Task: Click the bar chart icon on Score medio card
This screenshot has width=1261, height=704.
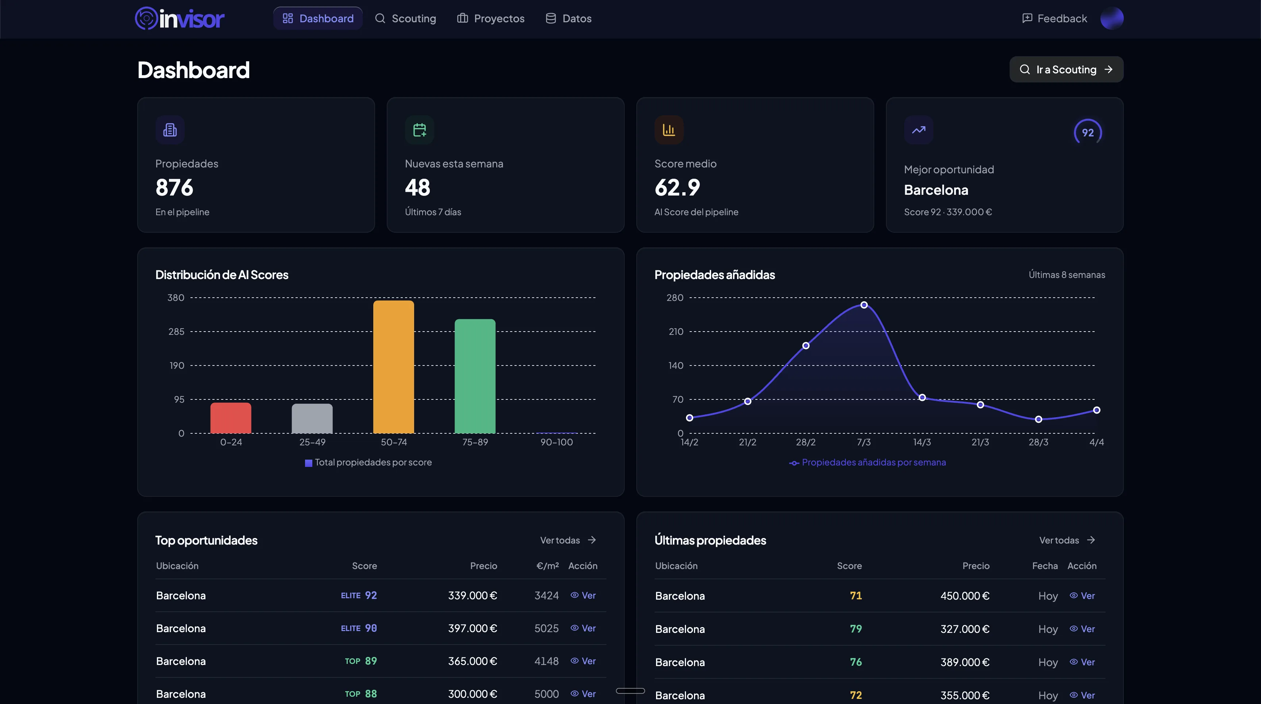Action: click(x=669, y=129)
